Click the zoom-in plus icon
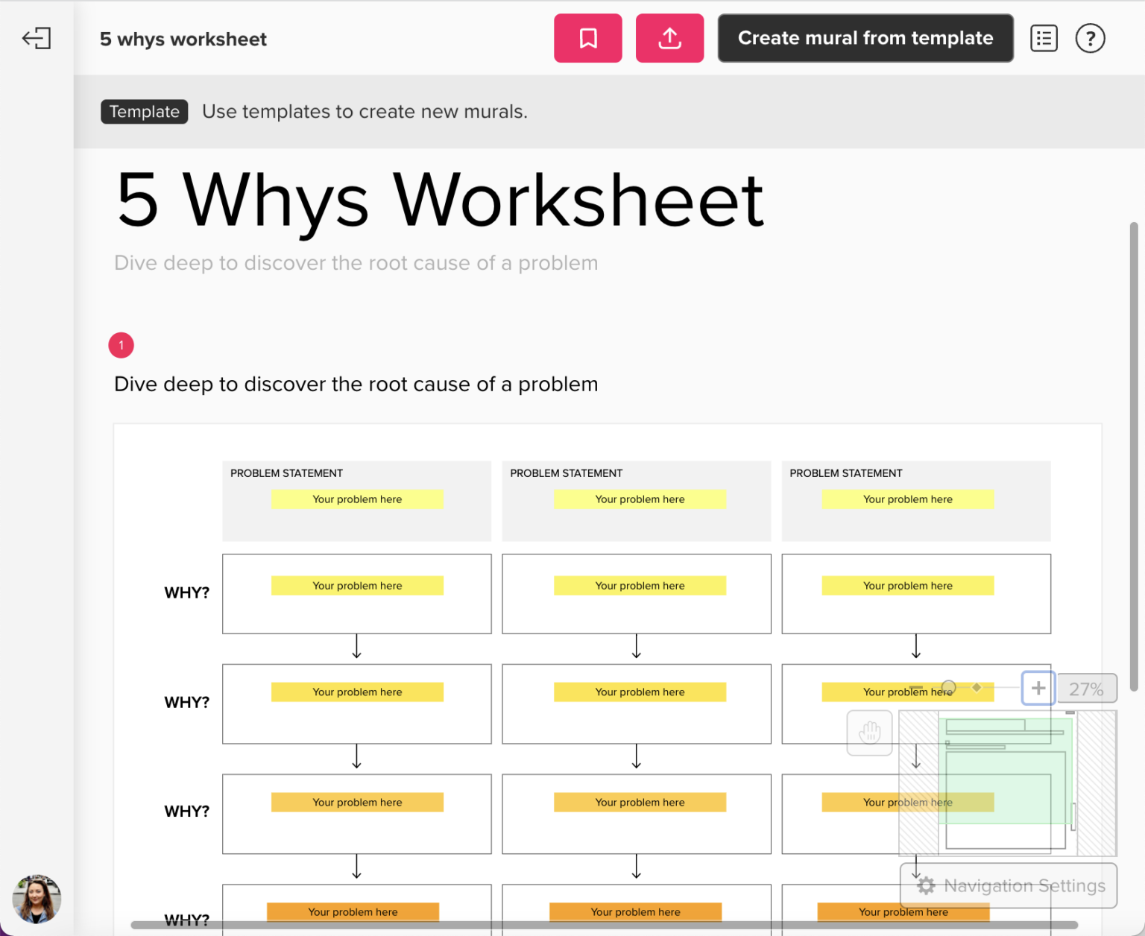The image size is (1145, 936). 1038,688
